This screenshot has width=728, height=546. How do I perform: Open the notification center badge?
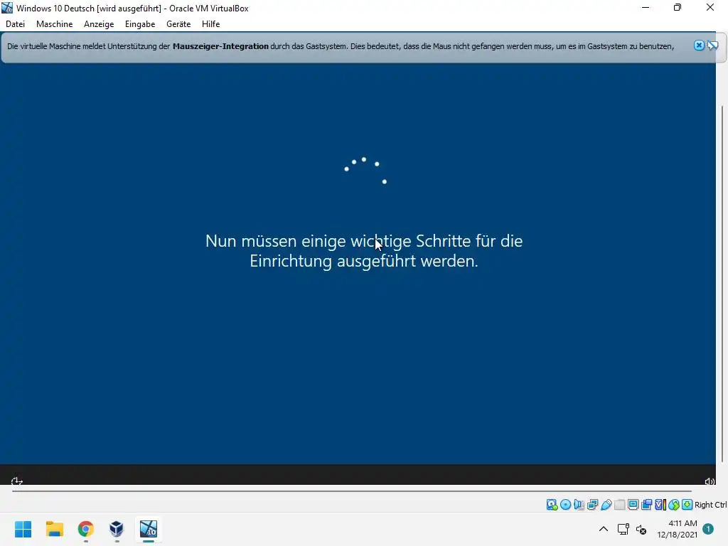click(x=708, y=529)
